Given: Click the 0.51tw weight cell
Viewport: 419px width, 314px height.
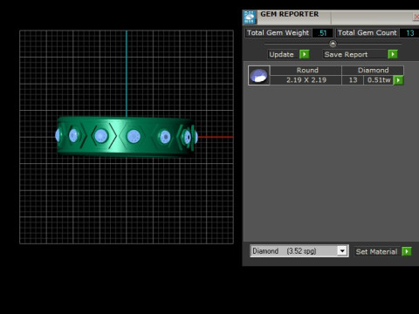Looking at the screenshot, I should pos(379,80).
